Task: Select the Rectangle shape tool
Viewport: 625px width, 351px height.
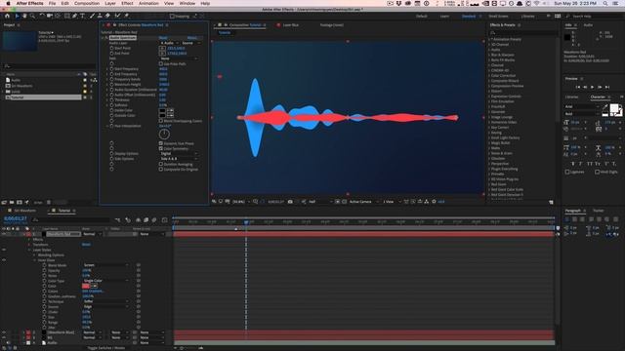Action: pos(66,16)
